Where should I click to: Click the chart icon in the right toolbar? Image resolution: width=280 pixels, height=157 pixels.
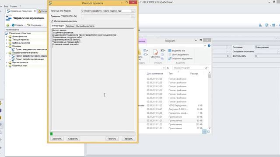(x=260, y=25)
